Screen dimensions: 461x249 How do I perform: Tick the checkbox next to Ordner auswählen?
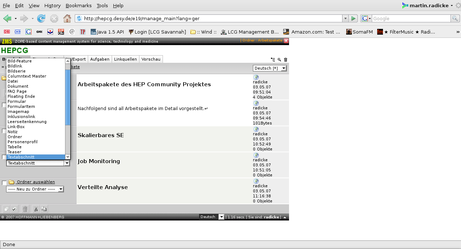[4, 183]
